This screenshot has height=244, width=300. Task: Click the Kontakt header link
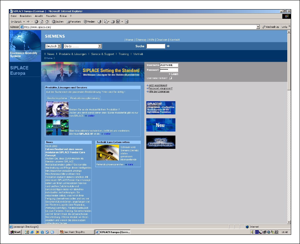click(x=174, y=40)
